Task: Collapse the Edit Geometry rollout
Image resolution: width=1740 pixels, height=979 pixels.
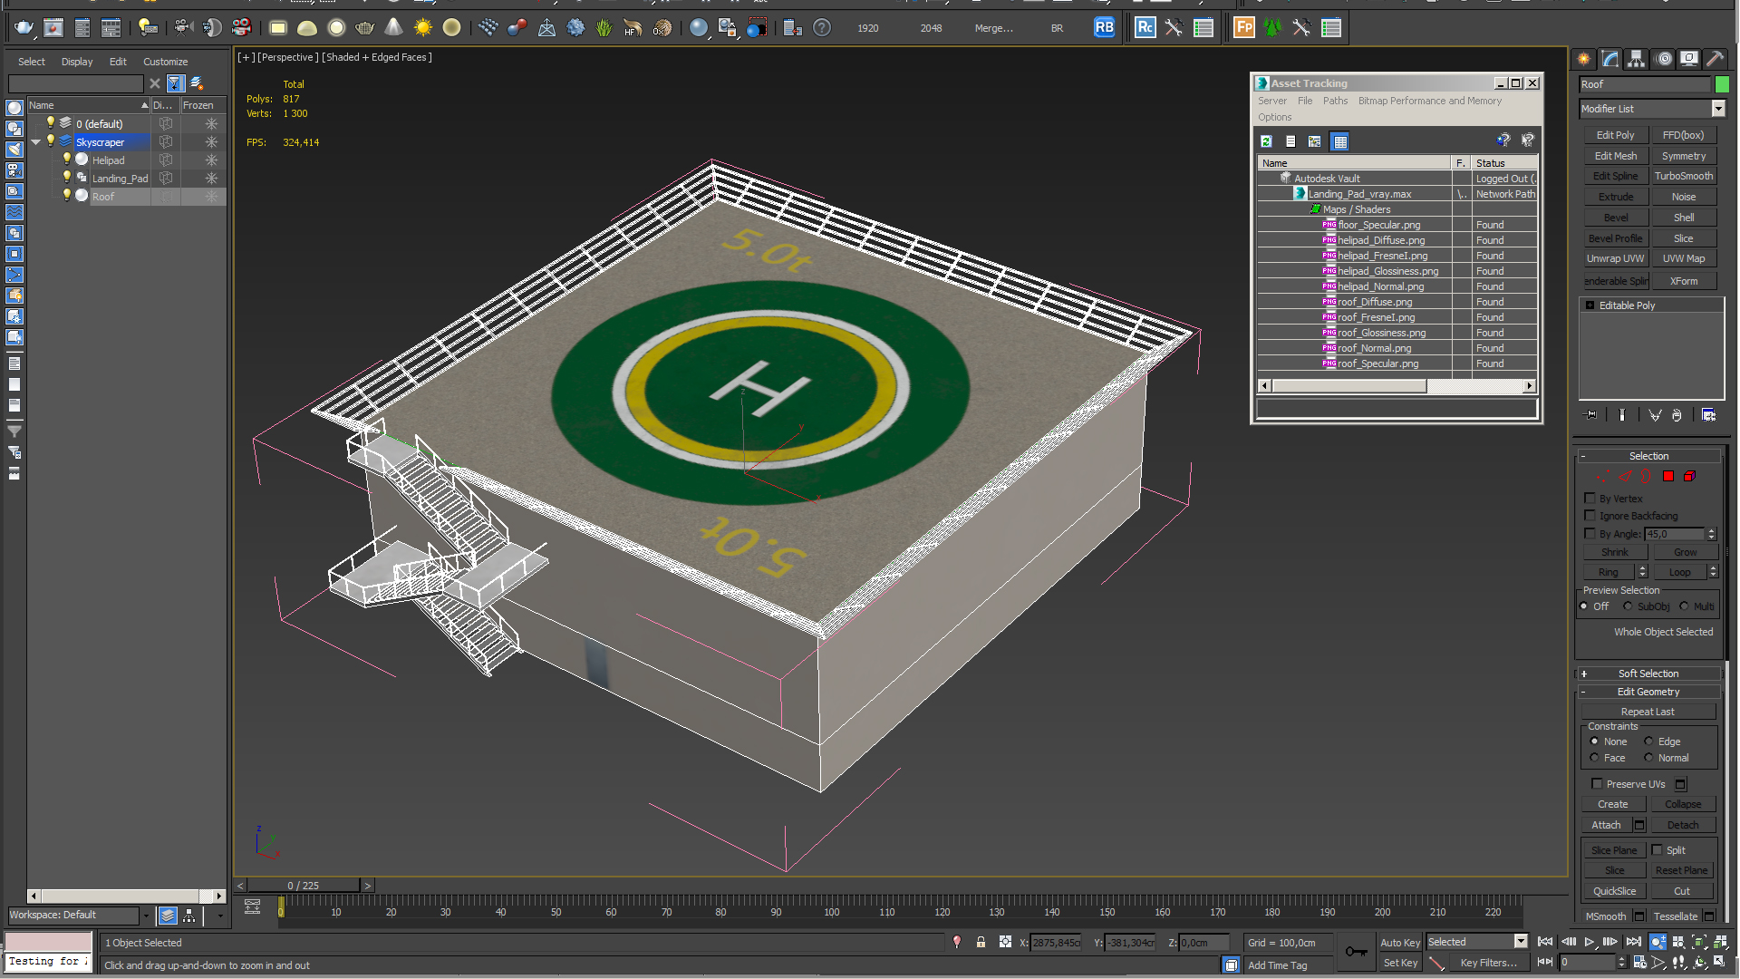Action: pos(1648,692)
